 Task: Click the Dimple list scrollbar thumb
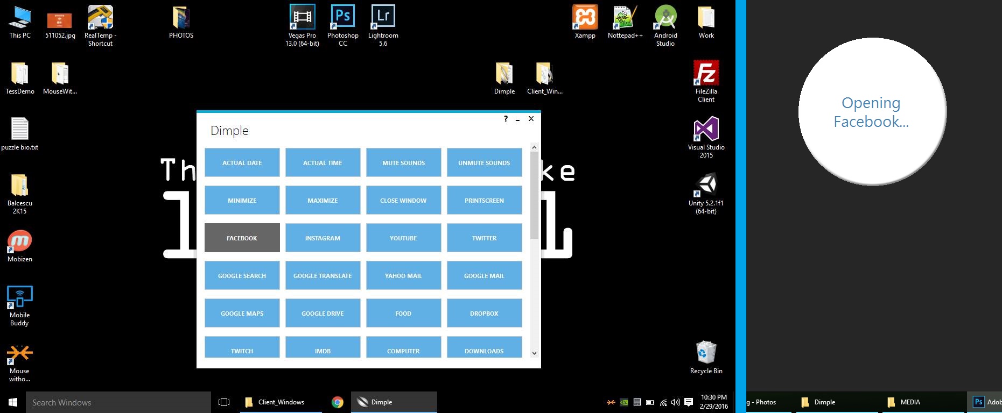534,195
